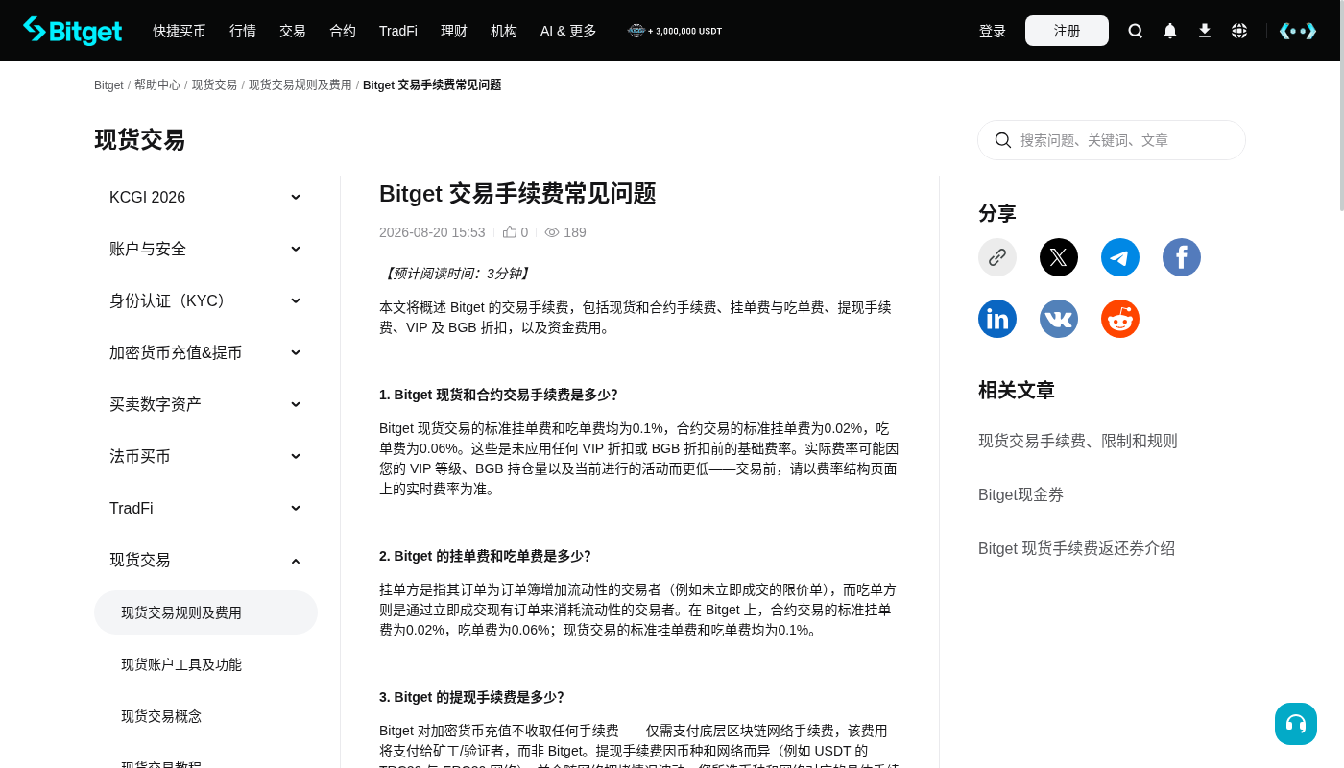Click the timestamp 2026-08-20 15:53

point(432,232)
